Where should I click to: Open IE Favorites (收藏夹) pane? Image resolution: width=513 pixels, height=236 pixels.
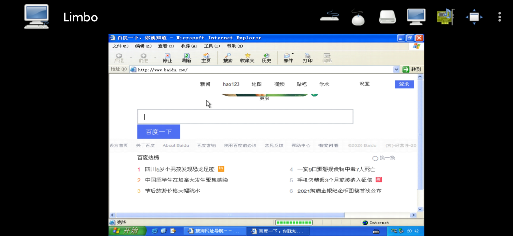247,58
